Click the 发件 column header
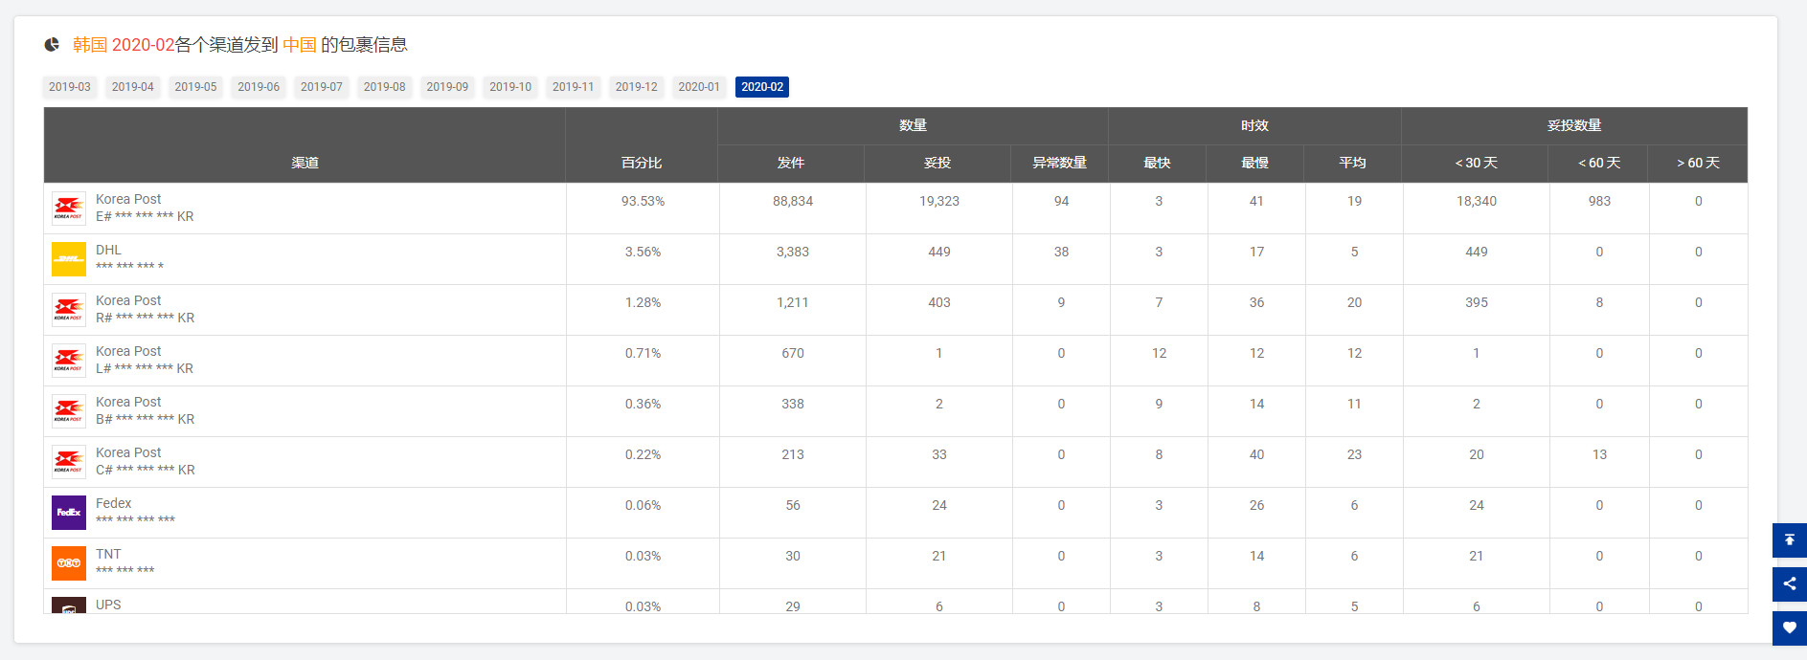The height and width of the screenshot is (660, 1807). click(791, 163)
